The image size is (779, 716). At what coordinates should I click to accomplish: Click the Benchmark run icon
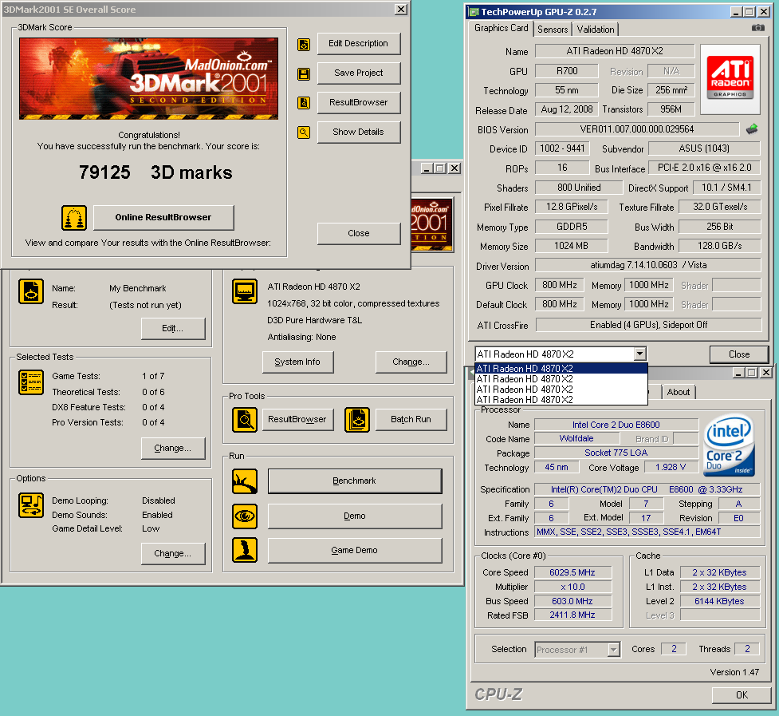[245, 481]
